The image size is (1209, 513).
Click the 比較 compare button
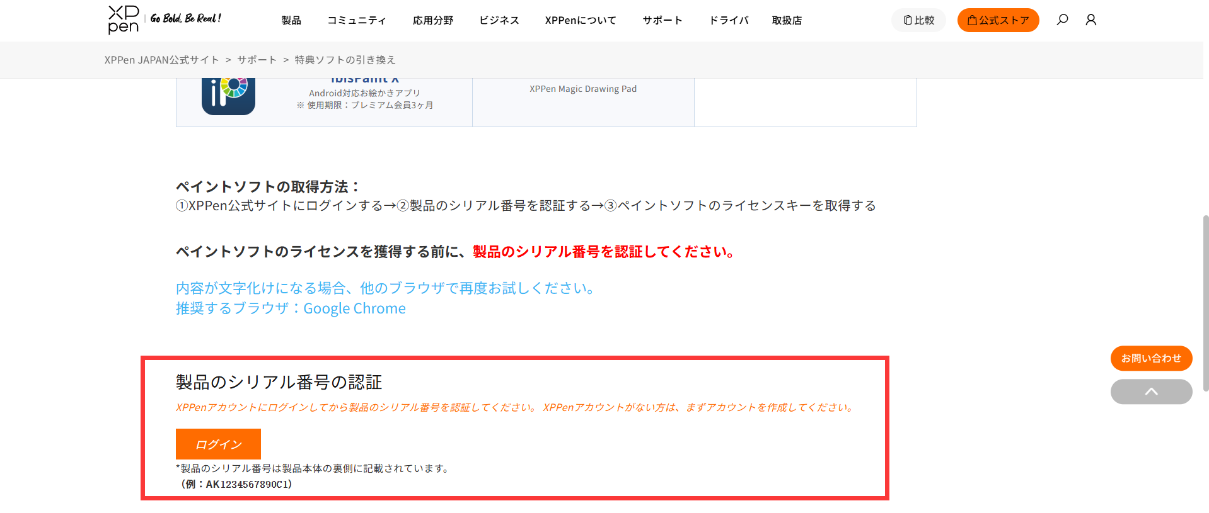coord(918,20)
